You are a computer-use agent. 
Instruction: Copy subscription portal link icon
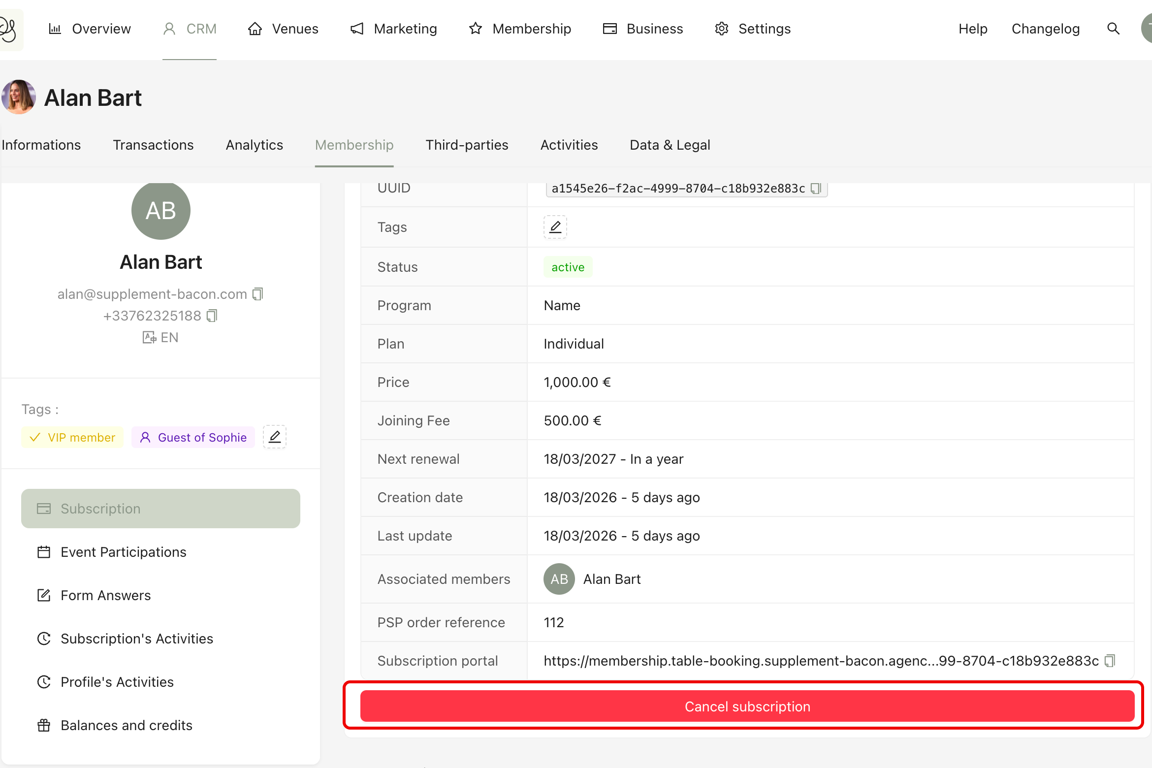(1110, 661)
